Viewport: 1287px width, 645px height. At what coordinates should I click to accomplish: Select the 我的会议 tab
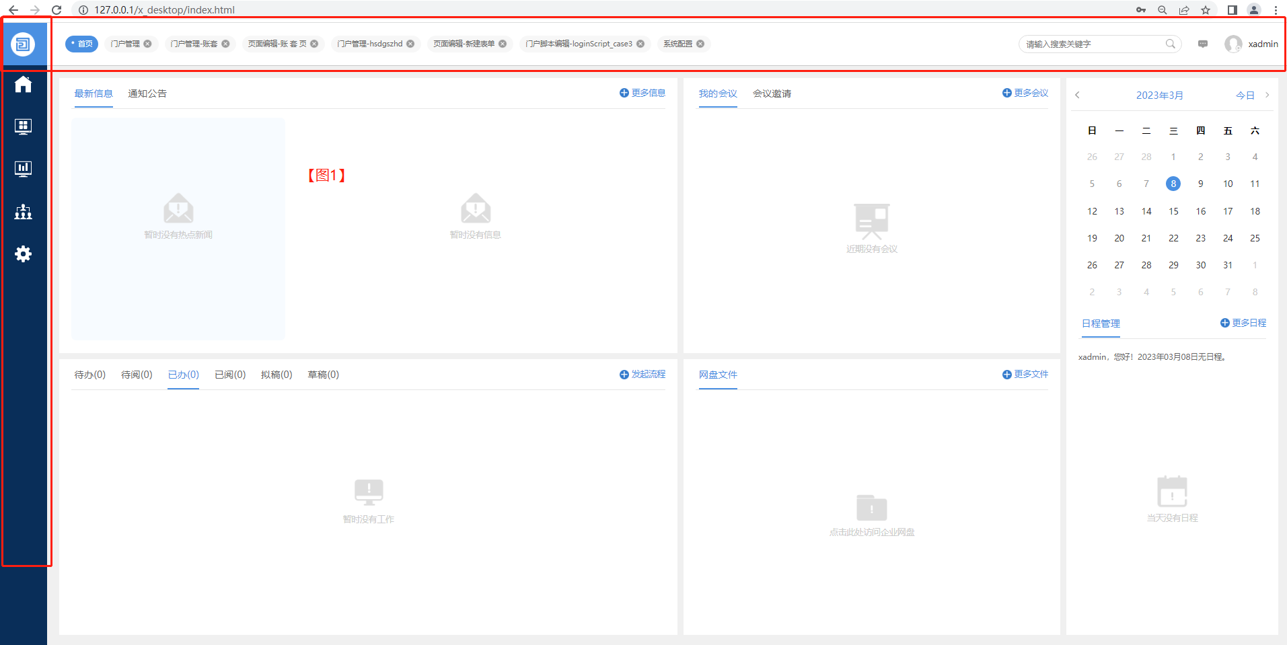point(718,93)
